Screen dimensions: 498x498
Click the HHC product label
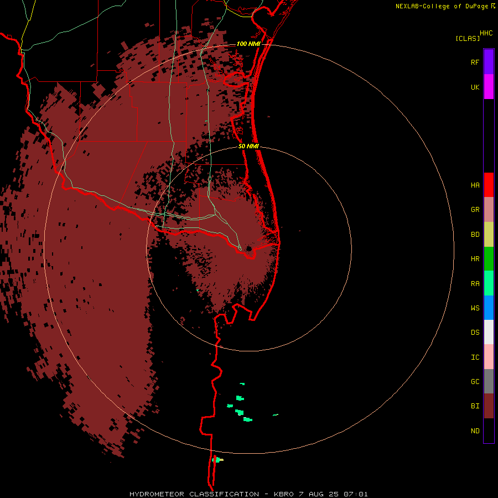tap(486, 33)
